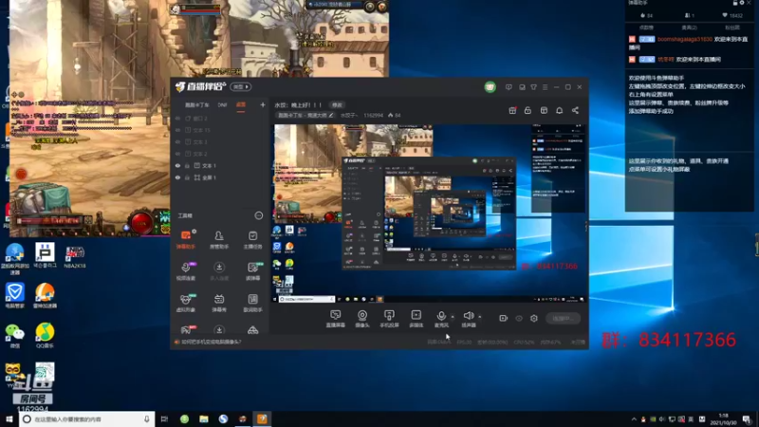Open the 弹幕秀 danmaku show tool
759x427 pixels.
tap(219, 303)
